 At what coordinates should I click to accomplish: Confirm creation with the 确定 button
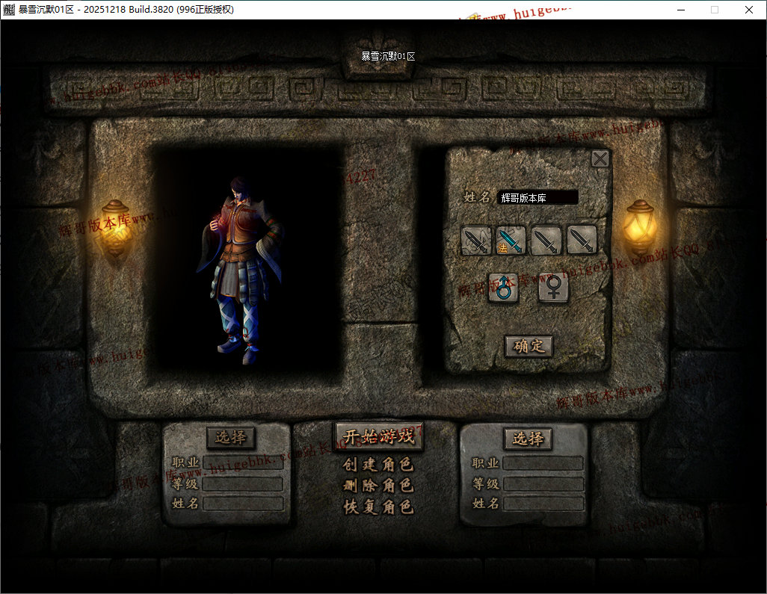[529, 346]
